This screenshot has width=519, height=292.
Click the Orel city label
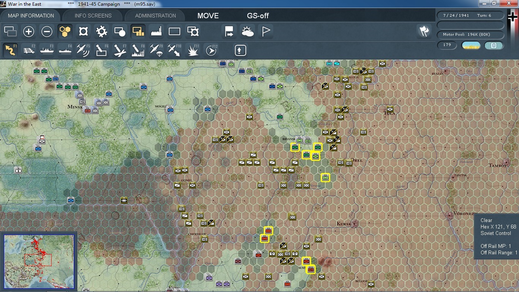coord(357,160)
